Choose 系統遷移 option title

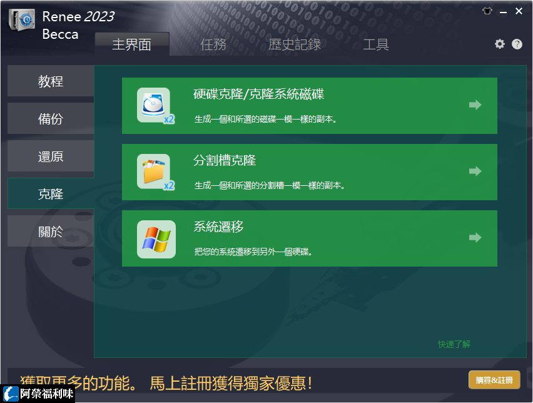pyautogui.click(x=218, y=227)
